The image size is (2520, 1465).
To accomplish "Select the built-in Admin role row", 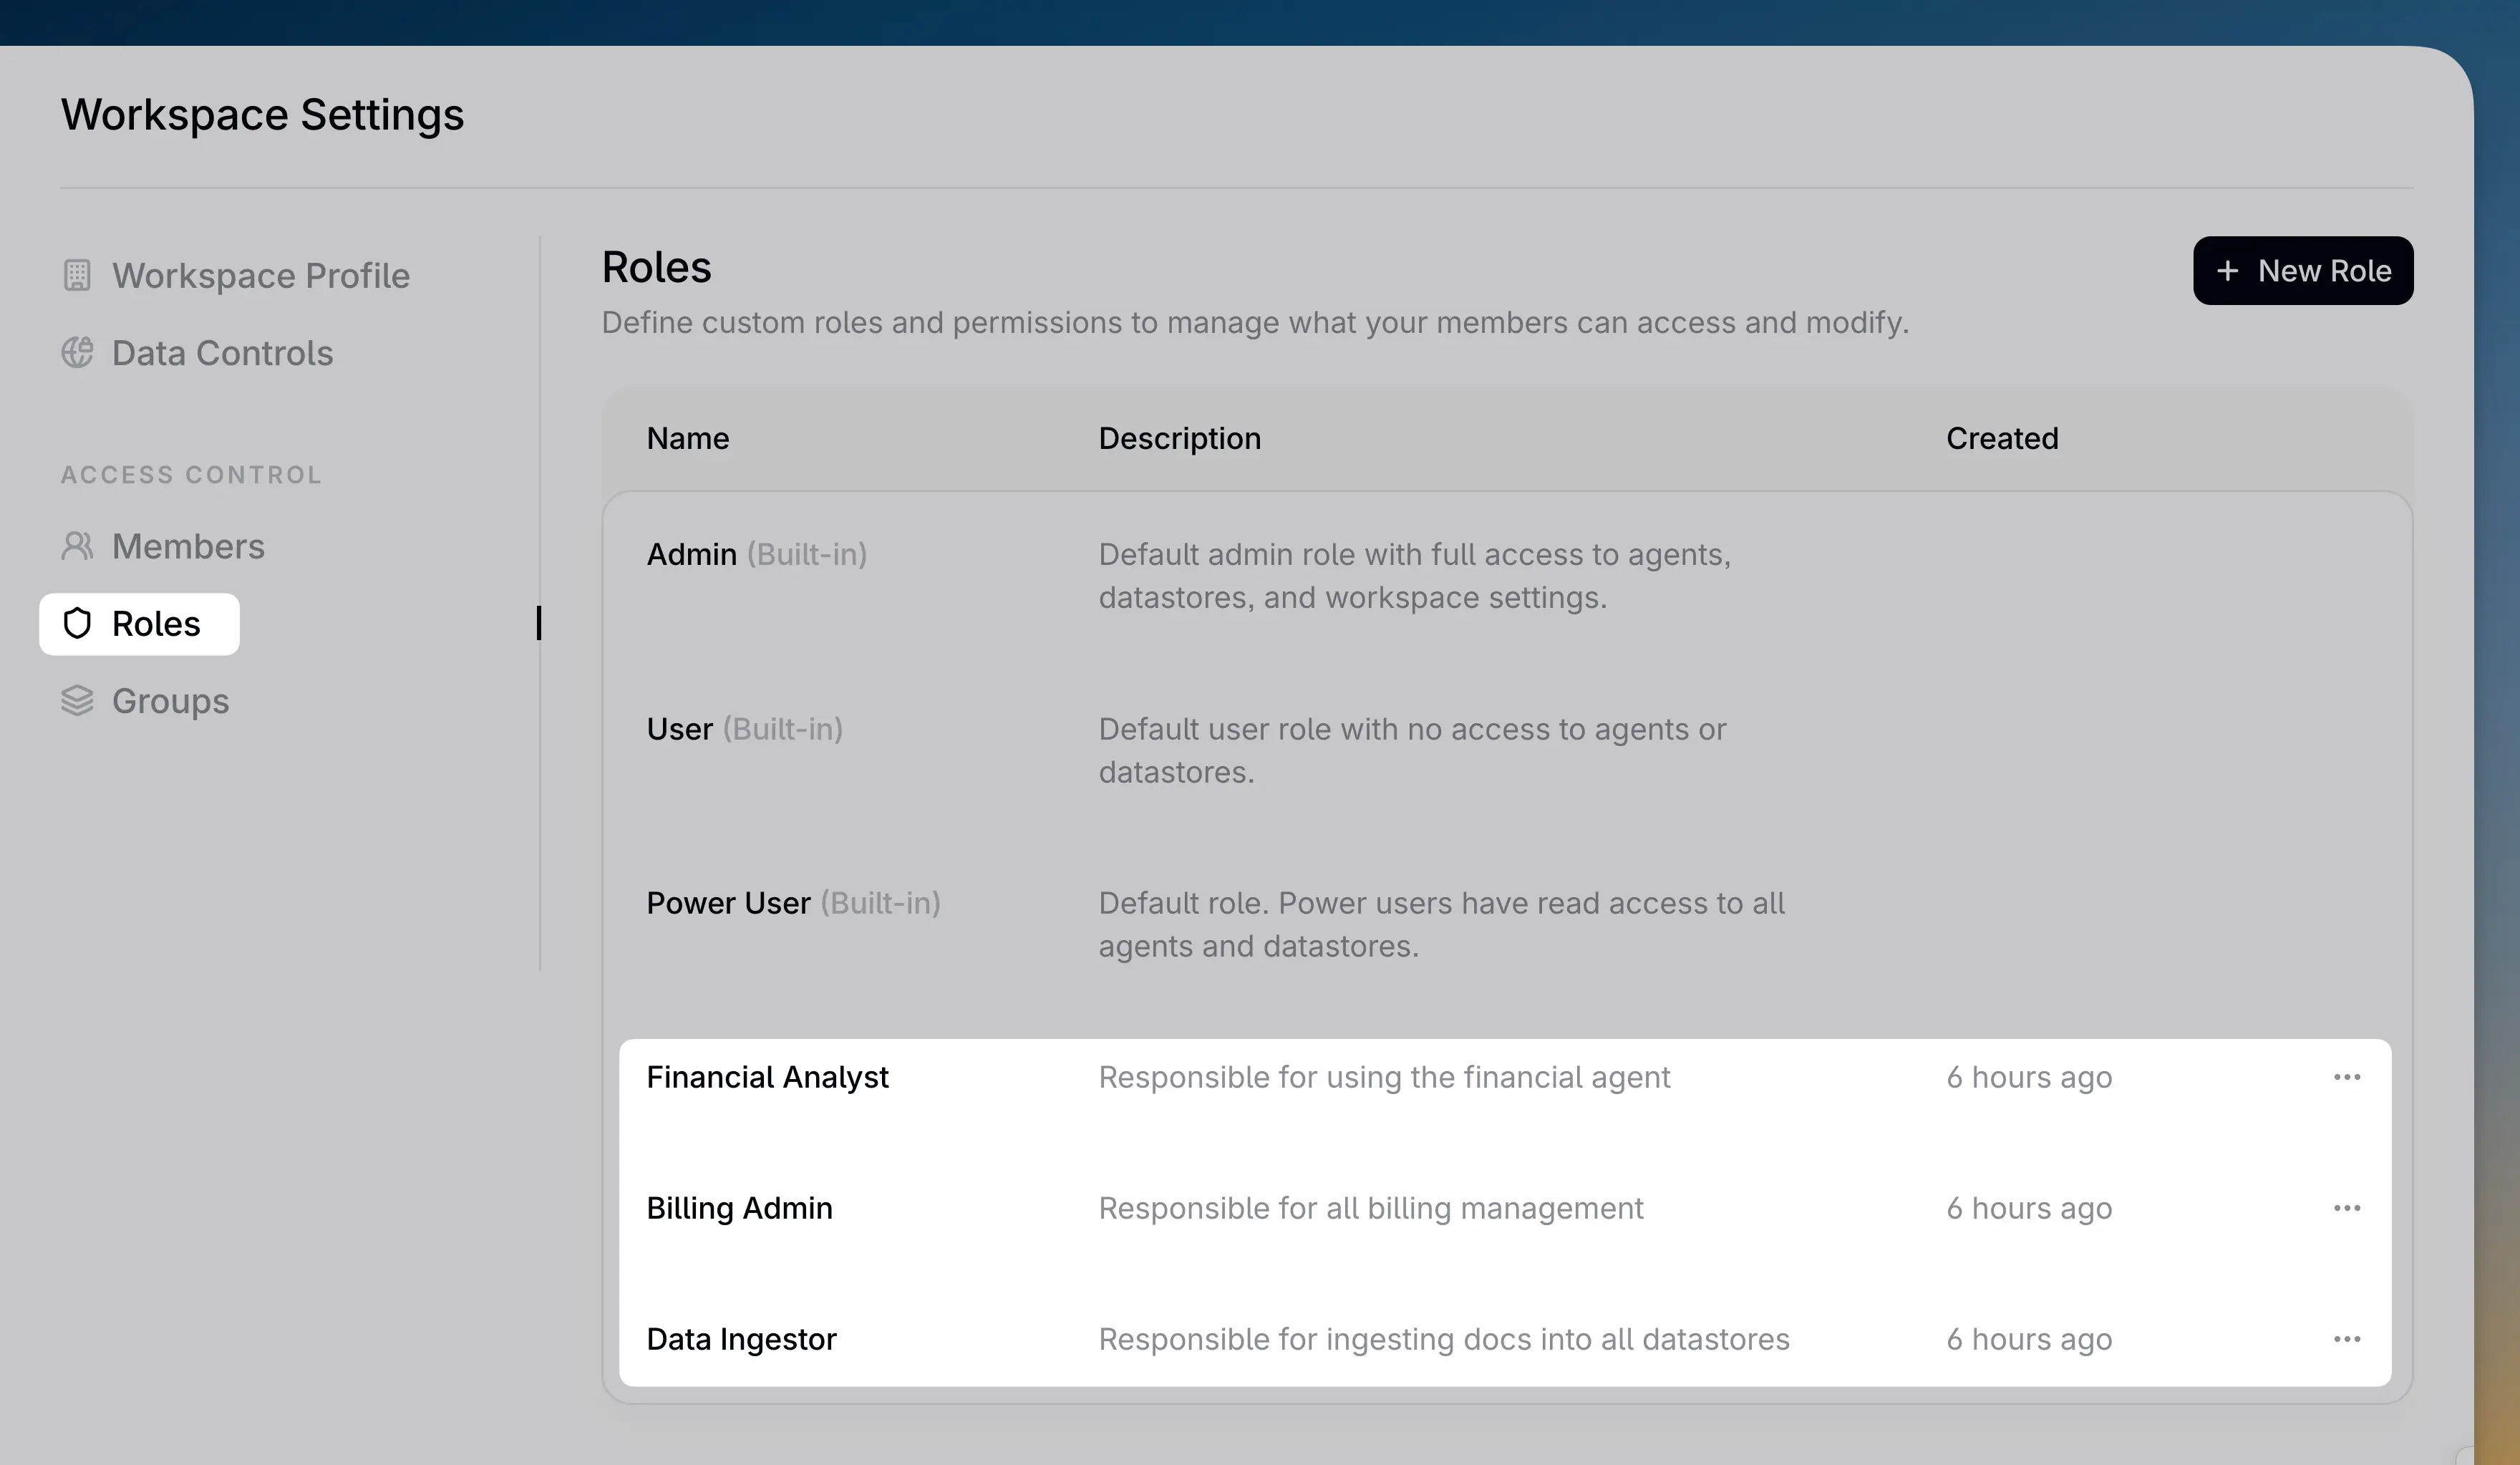I will click(x=692, y=554).
